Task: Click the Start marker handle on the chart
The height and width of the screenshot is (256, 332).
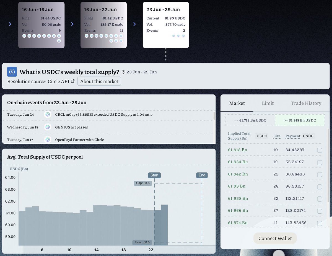Action: (154, 175)
